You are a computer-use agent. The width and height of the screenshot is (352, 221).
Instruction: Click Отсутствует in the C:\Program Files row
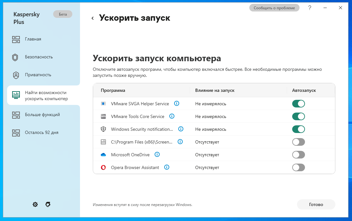tap(207, 142)
